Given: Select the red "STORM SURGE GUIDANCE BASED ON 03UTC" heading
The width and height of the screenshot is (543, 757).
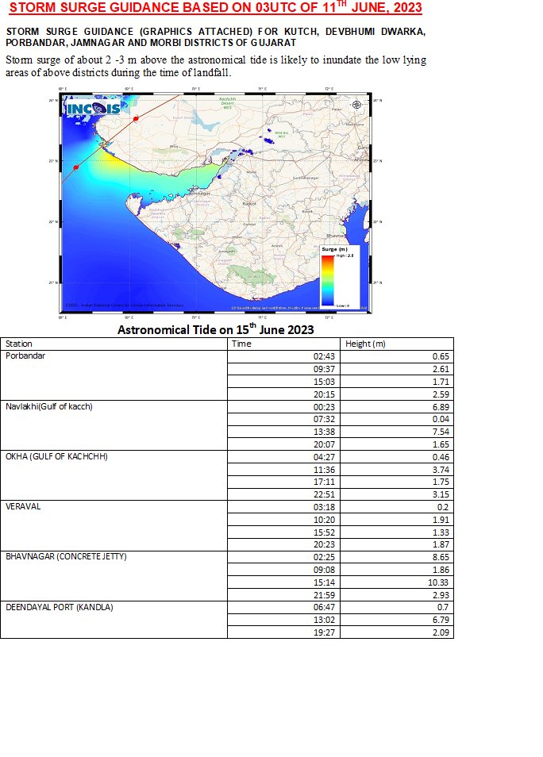Looking at the screenshot, I should (215, 8).
